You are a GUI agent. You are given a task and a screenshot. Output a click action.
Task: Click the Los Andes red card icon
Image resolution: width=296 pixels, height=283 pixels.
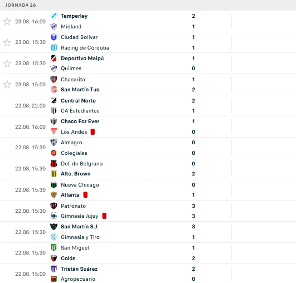(93, 131)
